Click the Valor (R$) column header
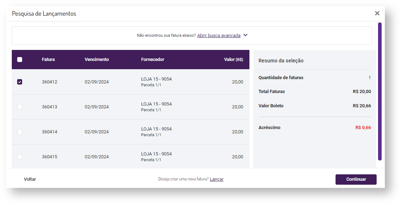Viewport: 402px width, 205px height. coord(233,60)
